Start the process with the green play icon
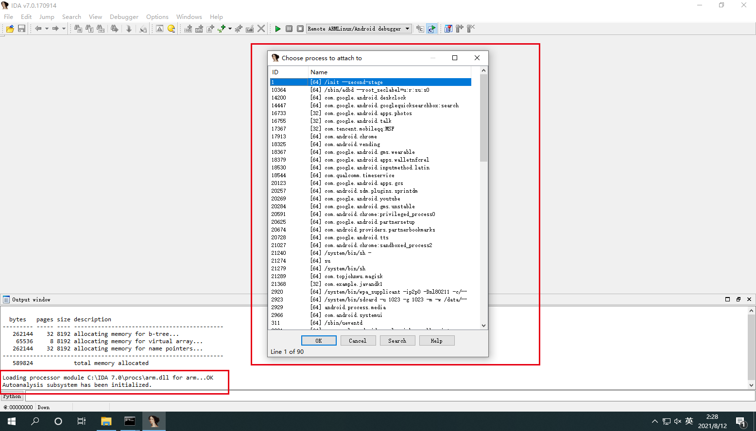This screenshot has height=431, width=756. tap(278, 29)
